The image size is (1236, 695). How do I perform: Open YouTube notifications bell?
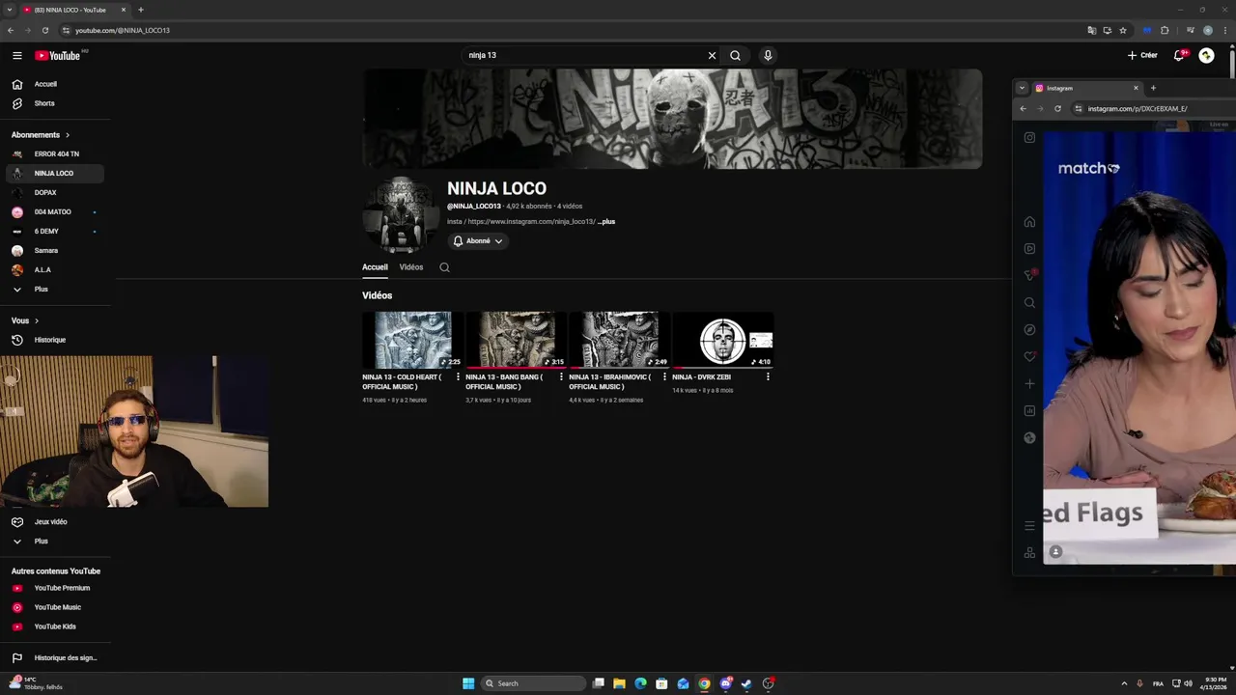pyautogui.click(x=1179, y=56)
